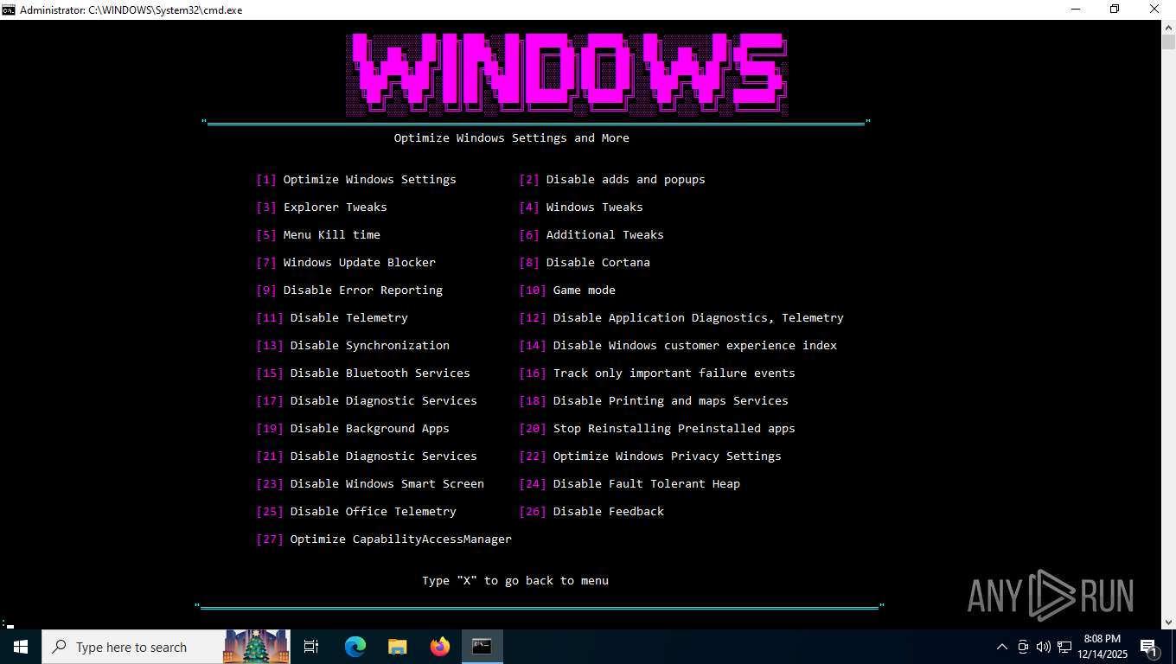This screenshot has height=664, width=1176.
Task: Open the volume control in system tray
Action: (1044, 647)
